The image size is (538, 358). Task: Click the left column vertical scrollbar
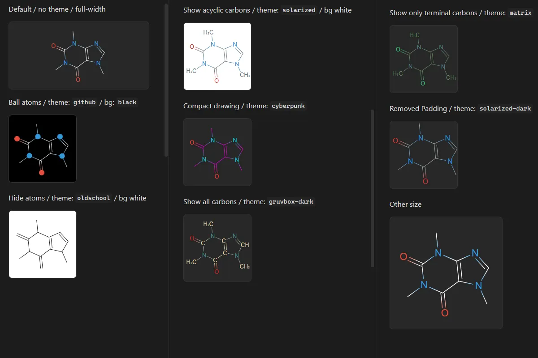(166, 81)
